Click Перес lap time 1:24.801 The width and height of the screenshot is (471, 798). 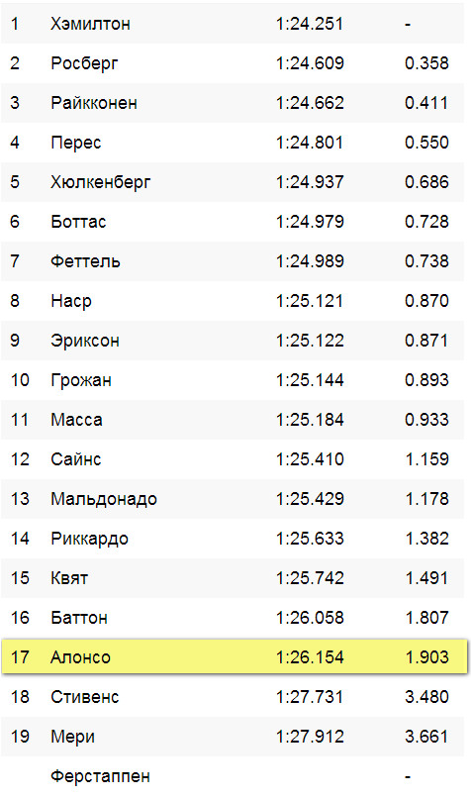point(310,143)
